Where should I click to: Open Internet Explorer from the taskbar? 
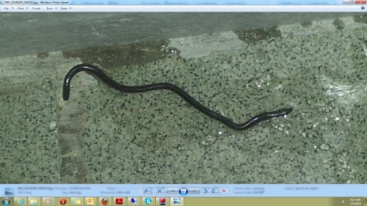pyautogui.click(x=21, y=201)
